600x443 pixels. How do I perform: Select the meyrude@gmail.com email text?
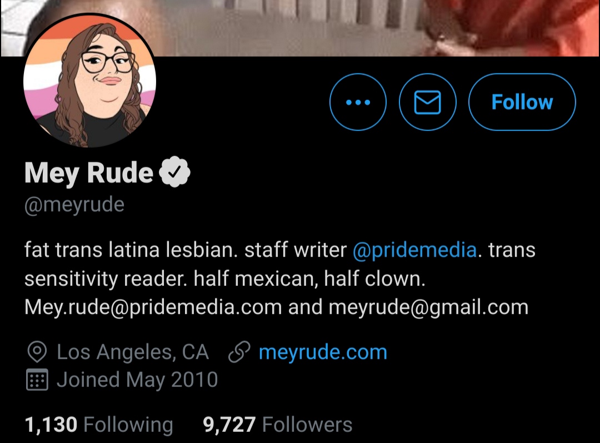tap(428, 308)
